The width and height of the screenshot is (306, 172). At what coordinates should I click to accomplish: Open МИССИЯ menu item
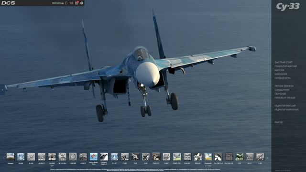[x=279, y=70]
